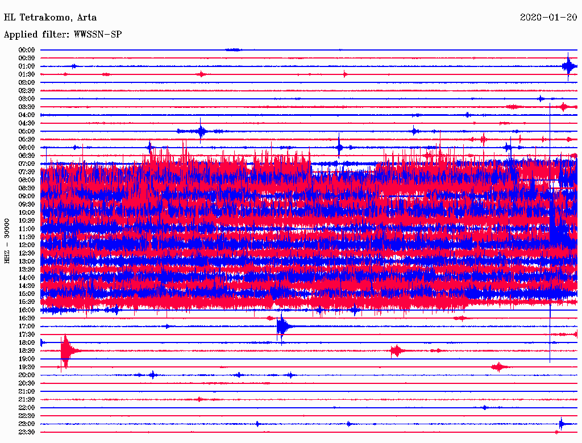Click the 04:30 time label
The width and height of the screenshot is (582, 443).
27,123
